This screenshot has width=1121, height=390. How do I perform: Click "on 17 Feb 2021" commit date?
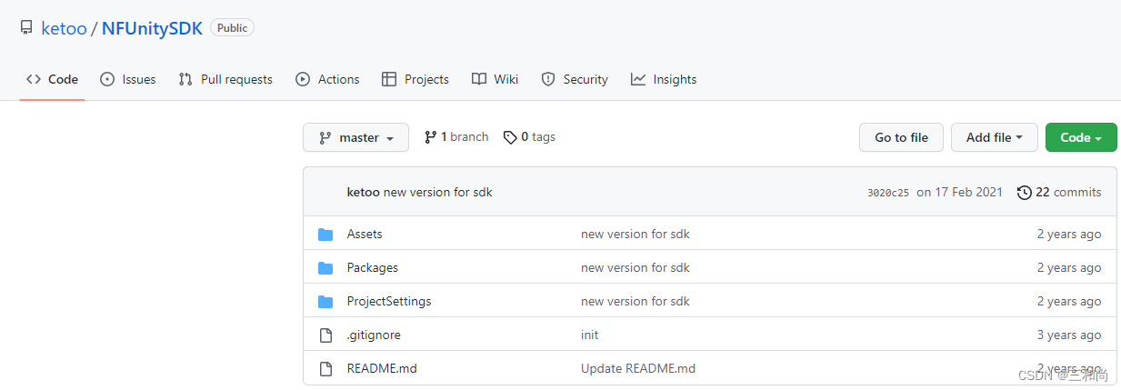pyautogui.click(x=959, y=192)
